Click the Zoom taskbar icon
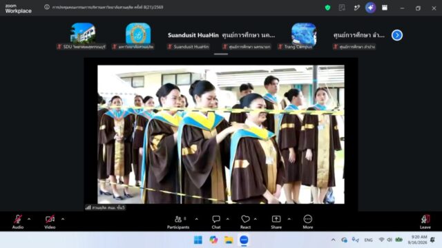This screenshot has height=248, width=442. tap(244, 240)
